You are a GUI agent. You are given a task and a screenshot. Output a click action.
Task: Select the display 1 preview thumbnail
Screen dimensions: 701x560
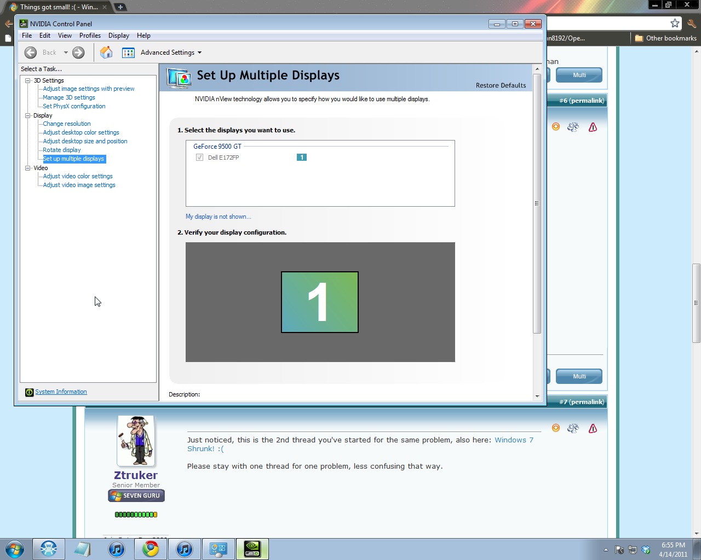[320, 302]
